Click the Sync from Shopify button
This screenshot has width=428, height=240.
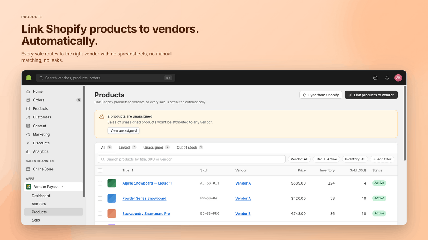[x=321, y=95]
